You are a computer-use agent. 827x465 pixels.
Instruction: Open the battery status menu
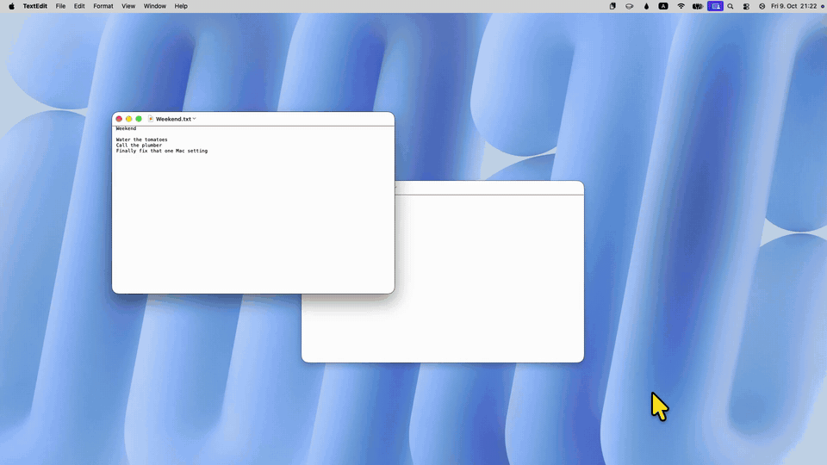tap(698, 6)
